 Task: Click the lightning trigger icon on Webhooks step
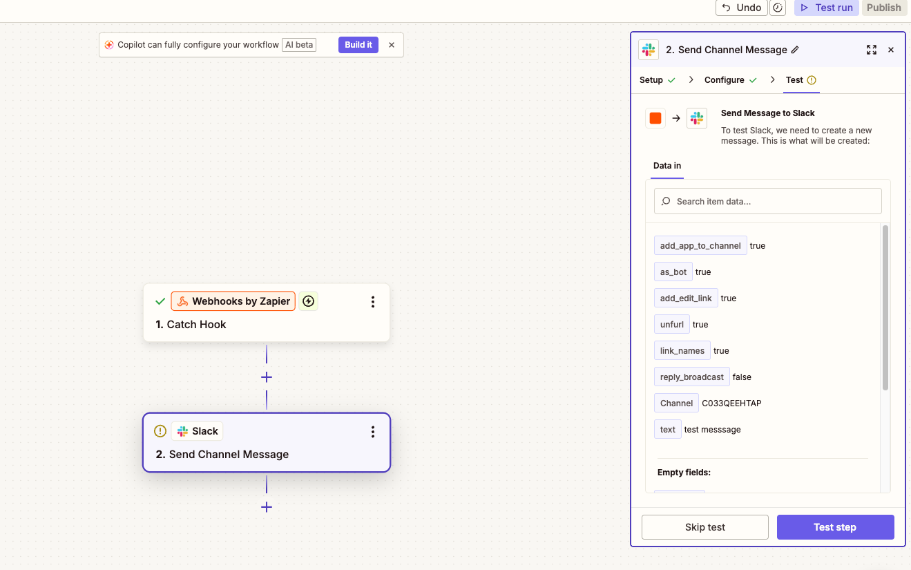[309, 301]
